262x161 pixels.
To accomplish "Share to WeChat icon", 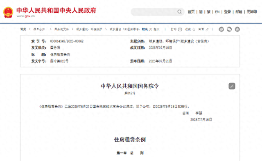I will coord(229,29).
